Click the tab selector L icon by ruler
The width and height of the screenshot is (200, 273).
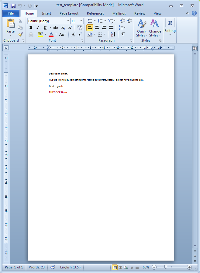[x=6, y=48]
